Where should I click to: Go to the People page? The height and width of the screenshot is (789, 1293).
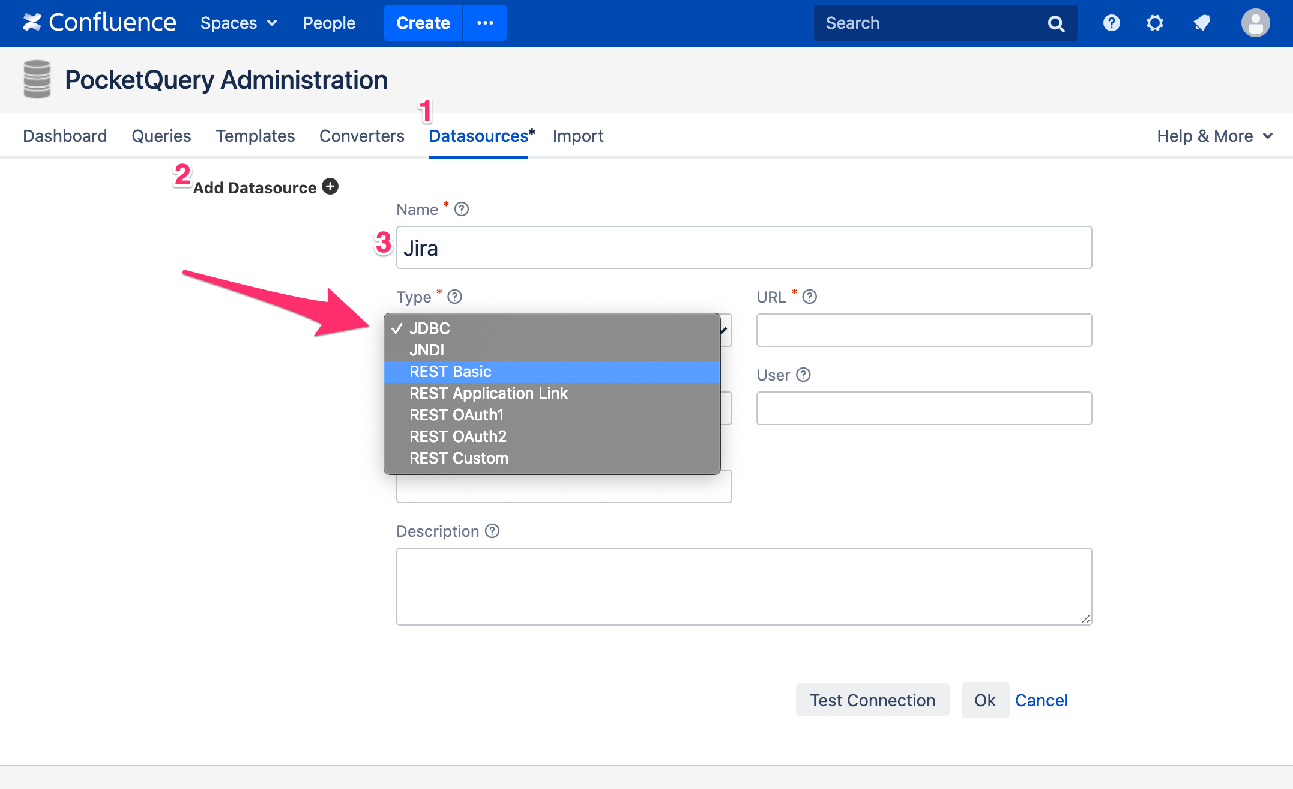[x=329, y=23]
